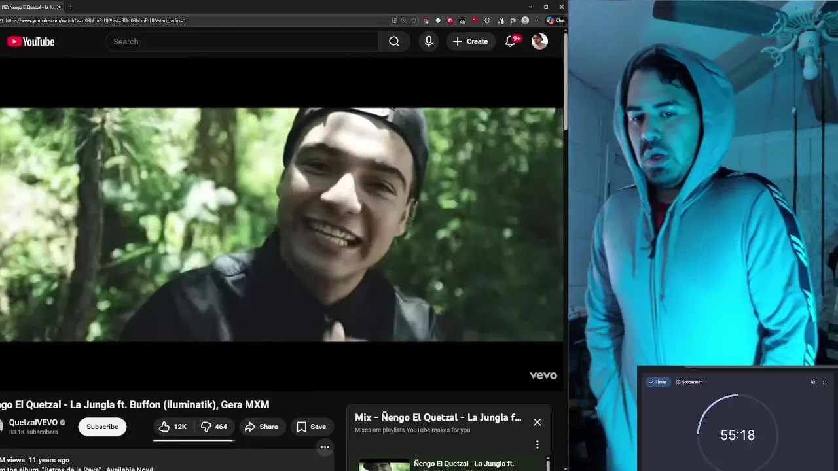The image size is (838, 471).
Task: Open more actions ellipsis below Save
Action: [325, 447]
